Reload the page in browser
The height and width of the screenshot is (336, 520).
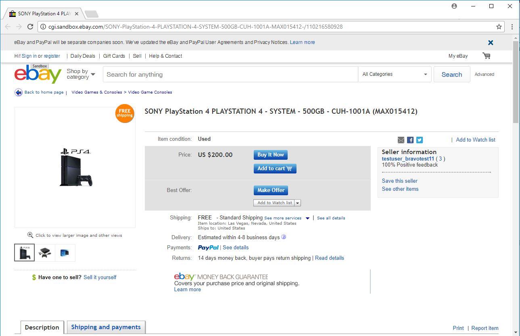coord(30,27)
